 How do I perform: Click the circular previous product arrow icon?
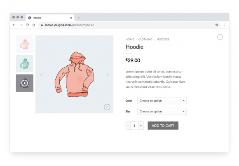coord(220,37)
